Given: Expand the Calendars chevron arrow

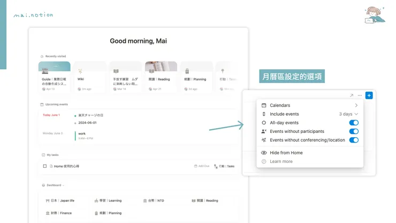Looking at the screenshot, I should click(x=356, y=105).
